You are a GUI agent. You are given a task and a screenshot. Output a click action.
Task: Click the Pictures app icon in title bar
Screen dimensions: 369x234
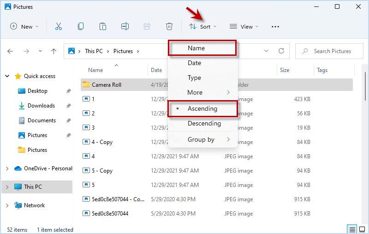[8, 6]
